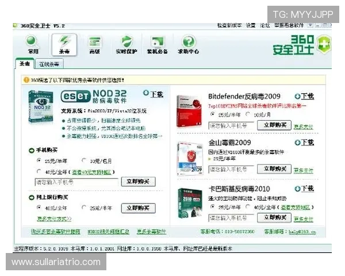The image size is (345, 276).
Task: Click the download arrow icon for 金山毒霸2009
Action: click(x=297, y=143)
